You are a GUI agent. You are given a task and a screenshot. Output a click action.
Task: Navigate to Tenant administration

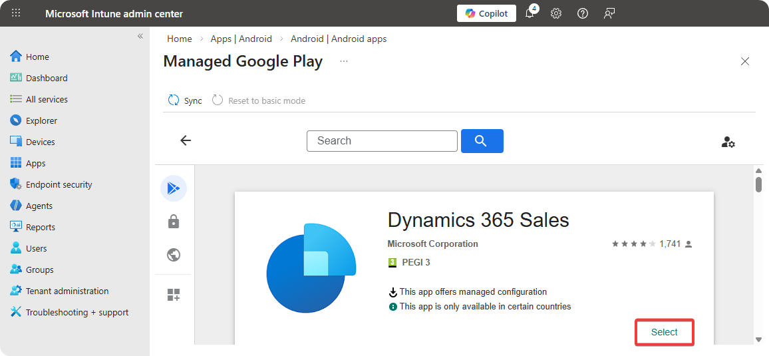point(67,291)
